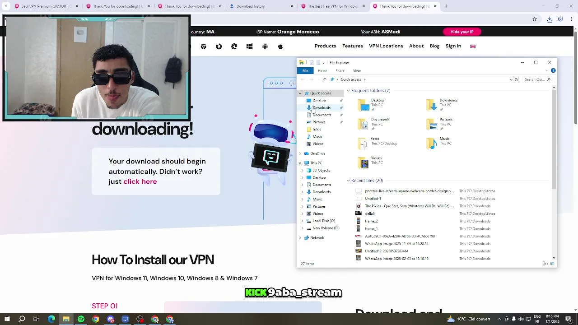Viewport: 578px width, 325px height.
Task: Collapse the Recent files (20) section
Action: pyautogui.click(x=349, y=181)
